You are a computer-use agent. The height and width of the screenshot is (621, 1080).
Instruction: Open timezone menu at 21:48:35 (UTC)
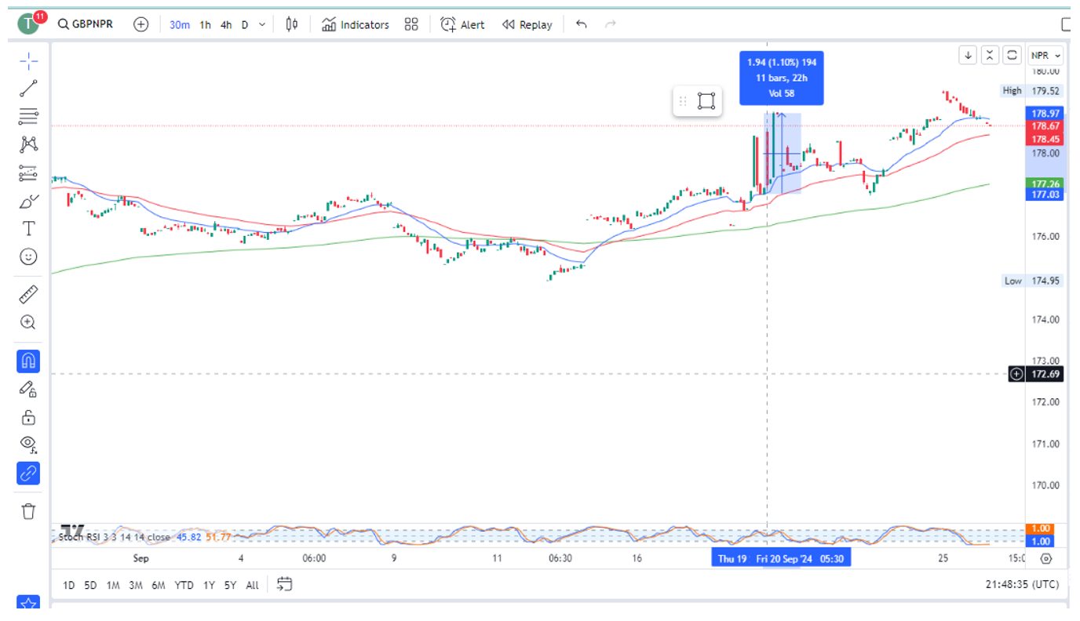[x=1022, y=584]
